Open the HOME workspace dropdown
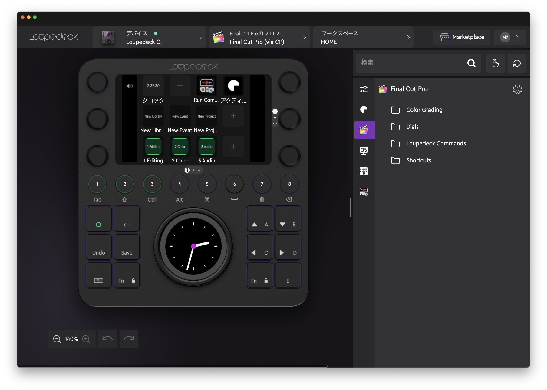 [x=363, y=37]
